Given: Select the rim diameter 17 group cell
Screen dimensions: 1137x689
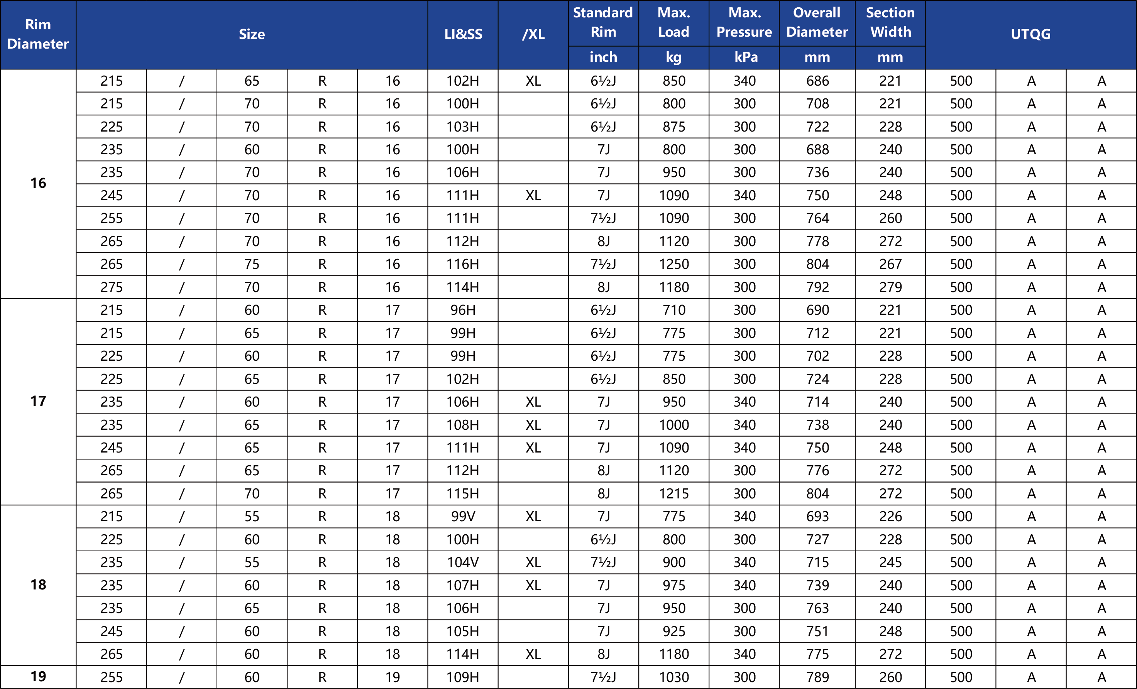Looking at the screenshot, I should click(38, 401).
